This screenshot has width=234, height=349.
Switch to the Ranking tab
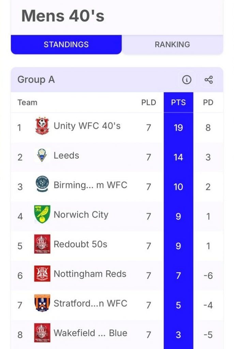click(172, 45)
